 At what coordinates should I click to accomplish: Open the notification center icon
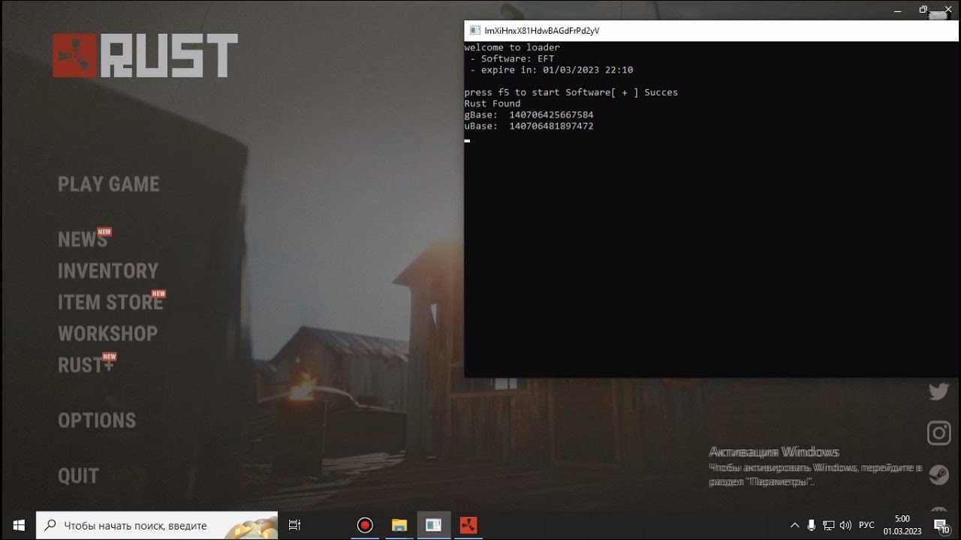click(941, 525)
